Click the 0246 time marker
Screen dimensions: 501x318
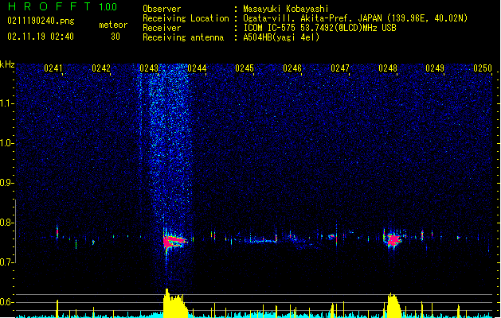[292, 68]
